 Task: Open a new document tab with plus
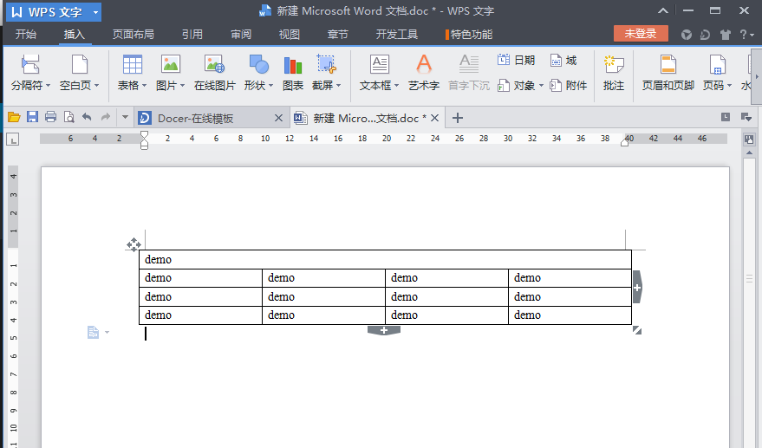[x=458, y=118]
